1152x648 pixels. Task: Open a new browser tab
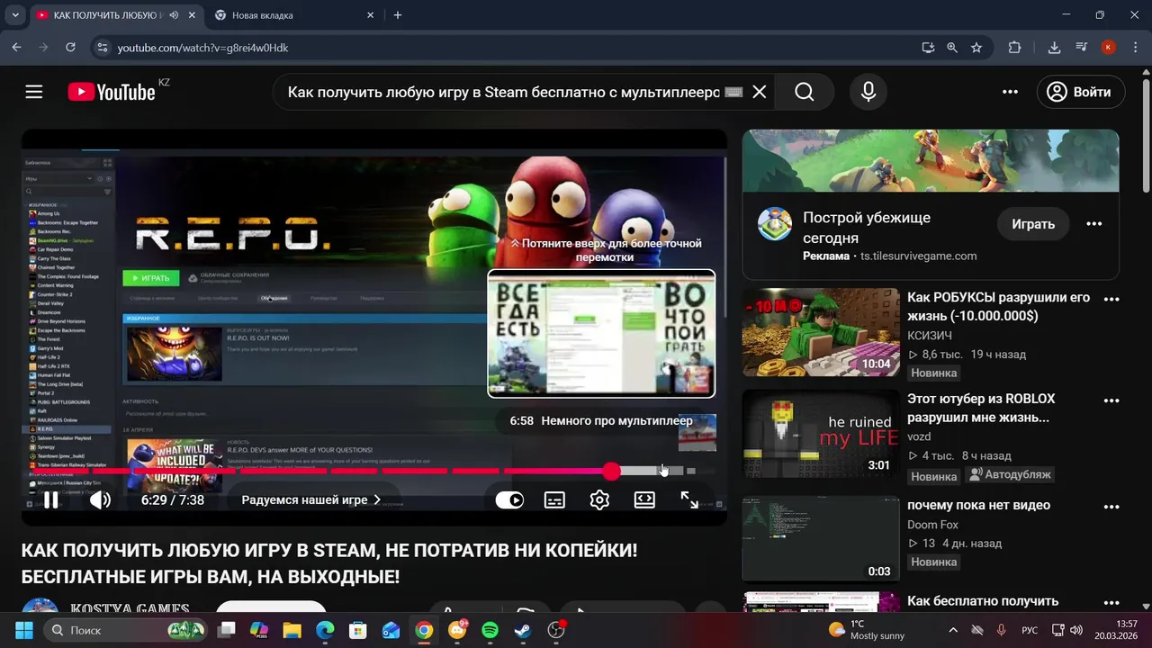point(398,15)
